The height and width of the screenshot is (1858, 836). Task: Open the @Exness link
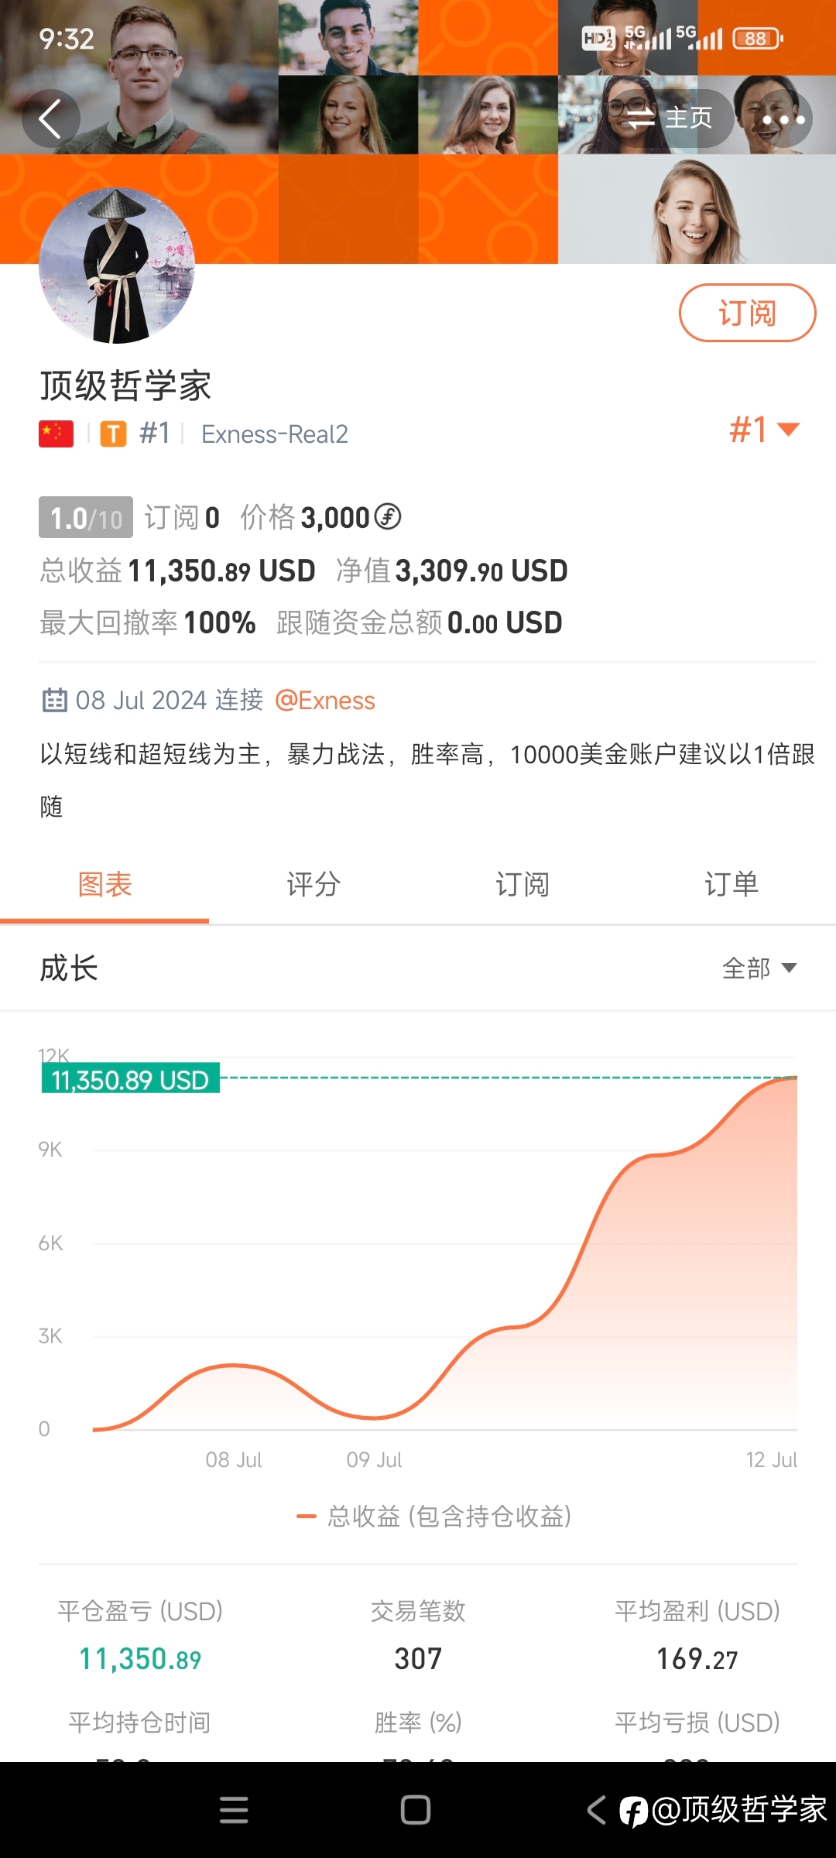click(x=325, y=701)
